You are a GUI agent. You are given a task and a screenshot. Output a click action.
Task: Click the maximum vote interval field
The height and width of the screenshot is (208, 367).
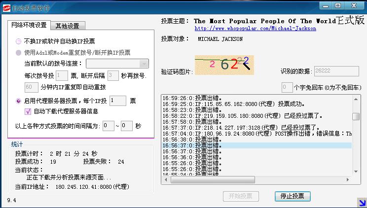point(127,126)
